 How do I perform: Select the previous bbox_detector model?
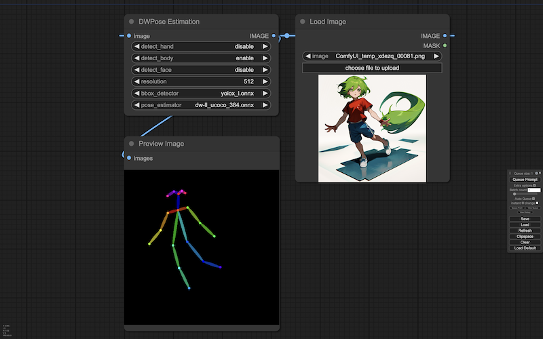pos(136,93)
